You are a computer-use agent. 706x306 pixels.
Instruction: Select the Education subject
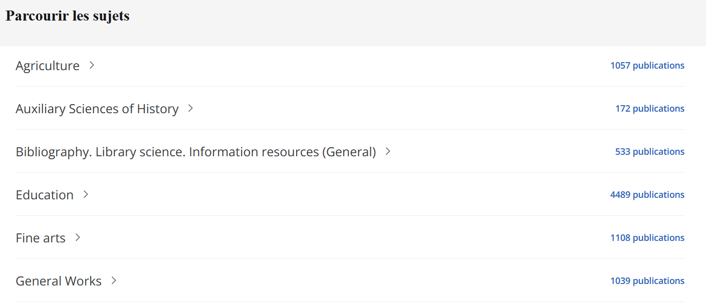(45, 195)
